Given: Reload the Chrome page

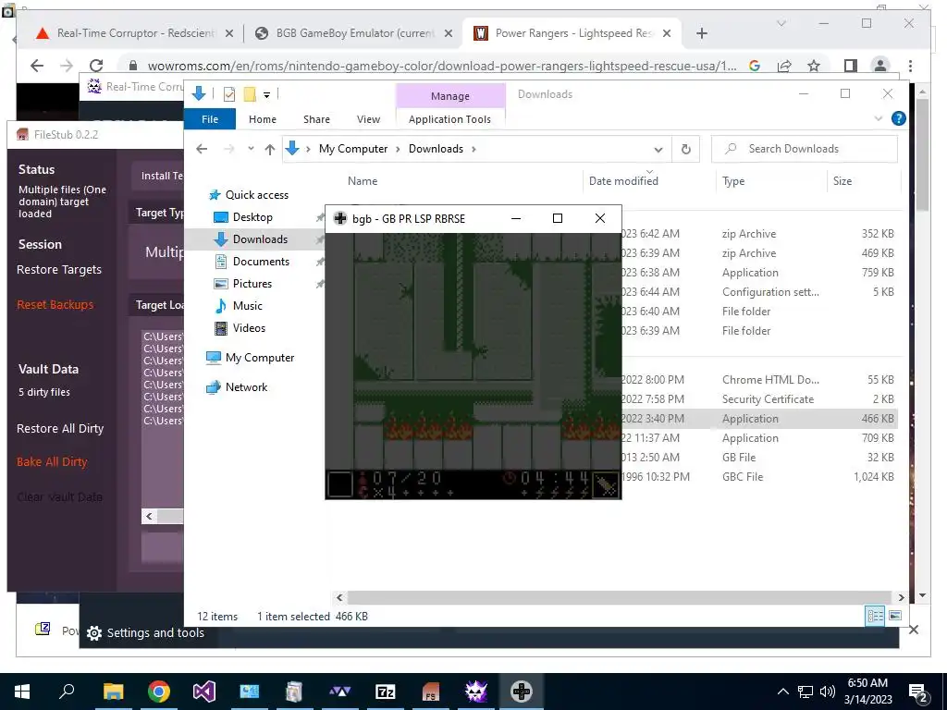Looking at the screenshot, I should (96, 66).
